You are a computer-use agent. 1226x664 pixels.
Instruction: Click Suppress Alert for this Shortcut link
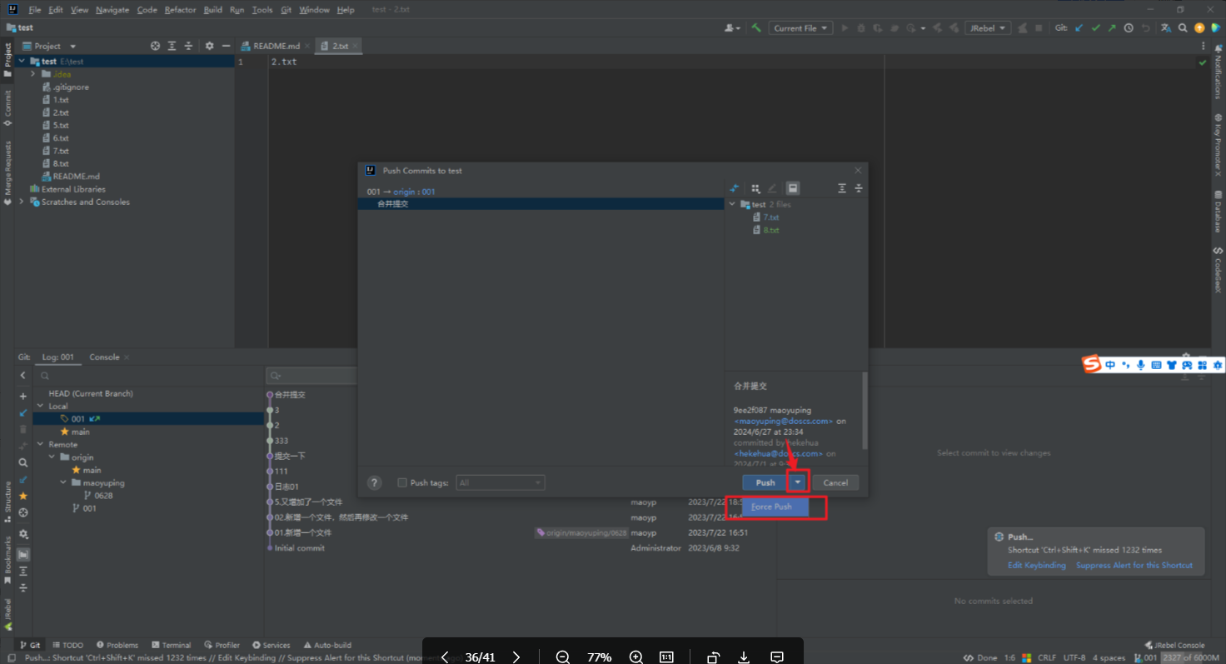click(1134, 565)
